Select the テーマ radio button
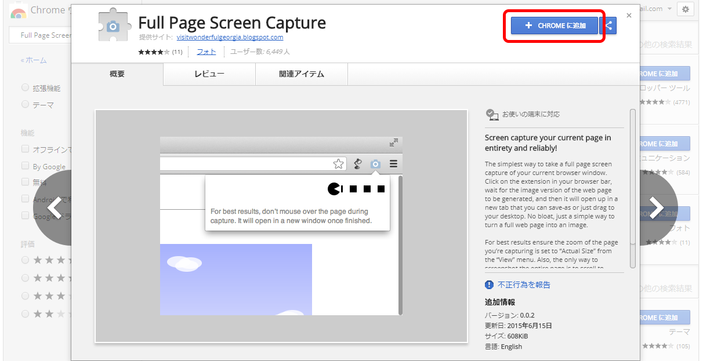The width and height of the screenshot is (703, 361). tap(25, 105)
